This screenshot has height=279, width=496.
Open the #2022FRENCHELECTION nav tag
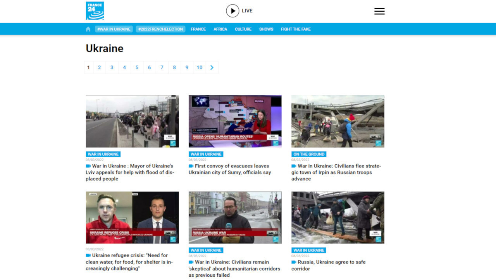click(160, 29)
